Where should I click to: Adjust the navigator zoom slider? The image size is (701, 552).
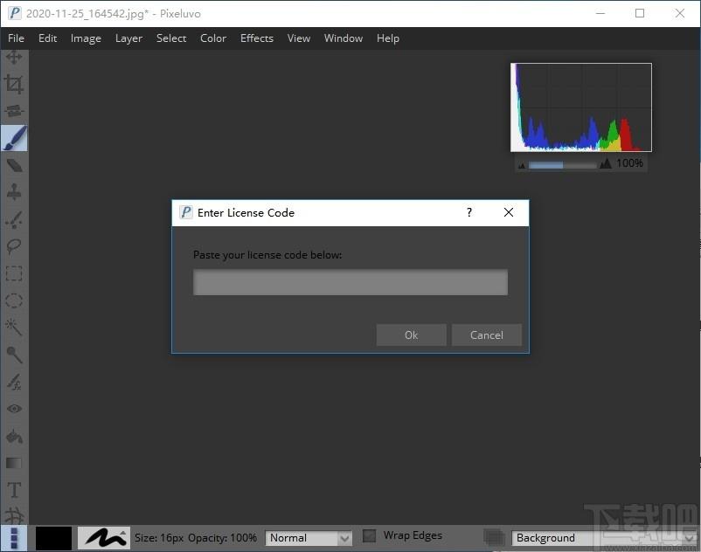[x=562, y=166]
